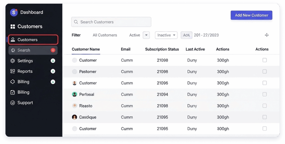Tick the checkbox in the Pestomer row
This screenshot has height=144, width=285.
[x=264, y=72]
